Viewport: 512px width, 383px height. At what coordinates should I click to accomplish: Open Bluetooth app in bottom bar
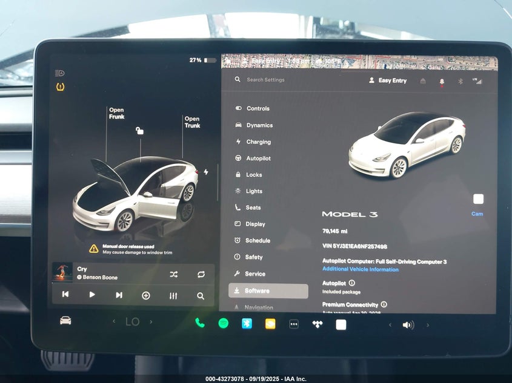(247, 324)
